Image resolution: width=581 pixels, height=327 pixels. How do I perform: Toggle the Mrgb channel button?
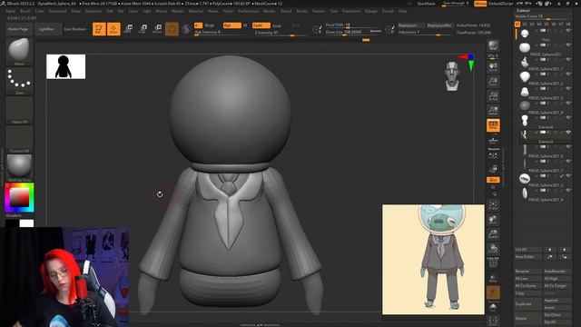point(210,25)
